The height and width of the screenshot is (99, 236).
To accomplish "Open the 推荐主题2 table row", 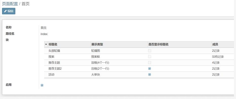I will point(140,69).
